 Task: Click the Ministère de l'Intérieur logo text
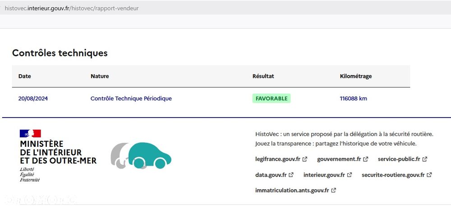(58, 152)
